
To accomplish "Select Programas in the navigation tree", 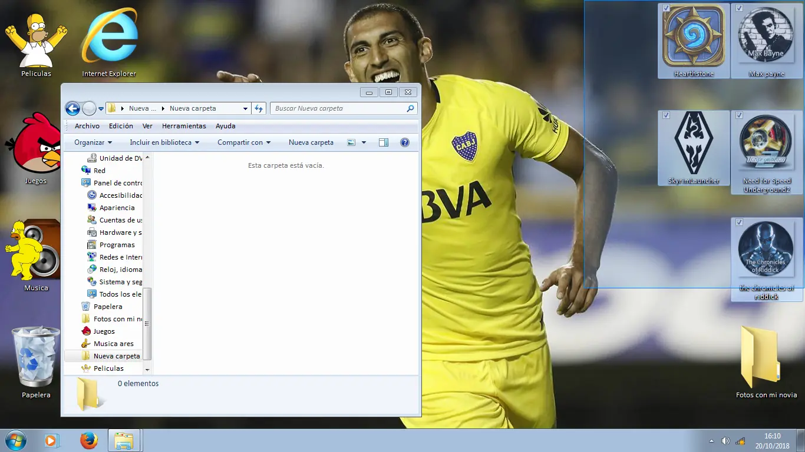I will tap(117, 245).
